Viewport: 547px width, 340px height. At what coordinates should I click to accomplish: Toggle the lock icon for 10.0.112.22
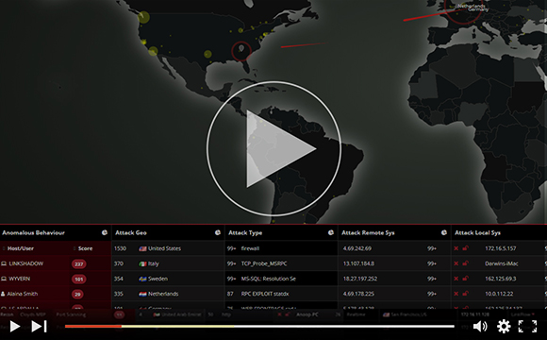[465, 294]
